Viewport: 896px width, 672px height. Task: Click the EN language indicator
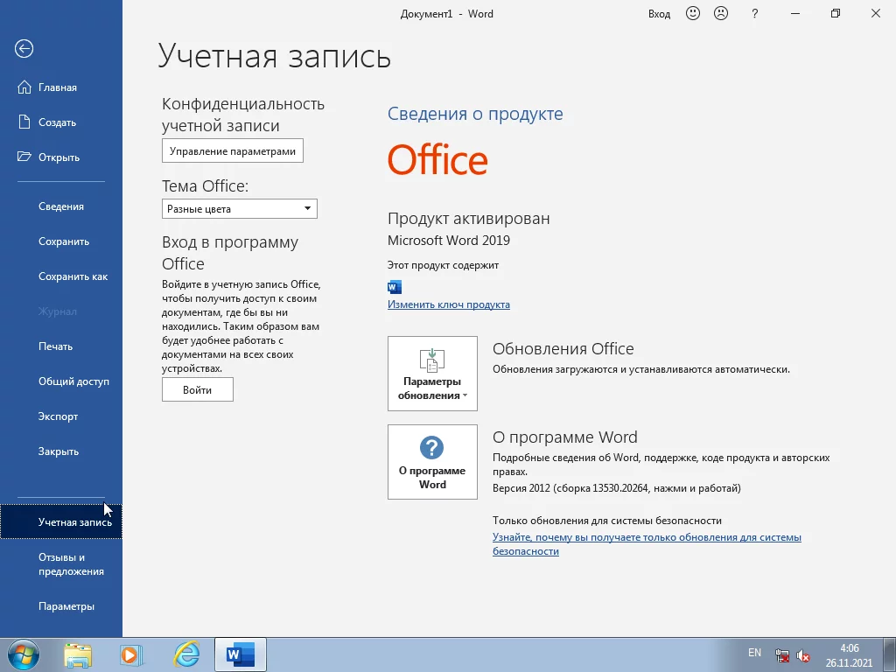click(x=754, y=653)
